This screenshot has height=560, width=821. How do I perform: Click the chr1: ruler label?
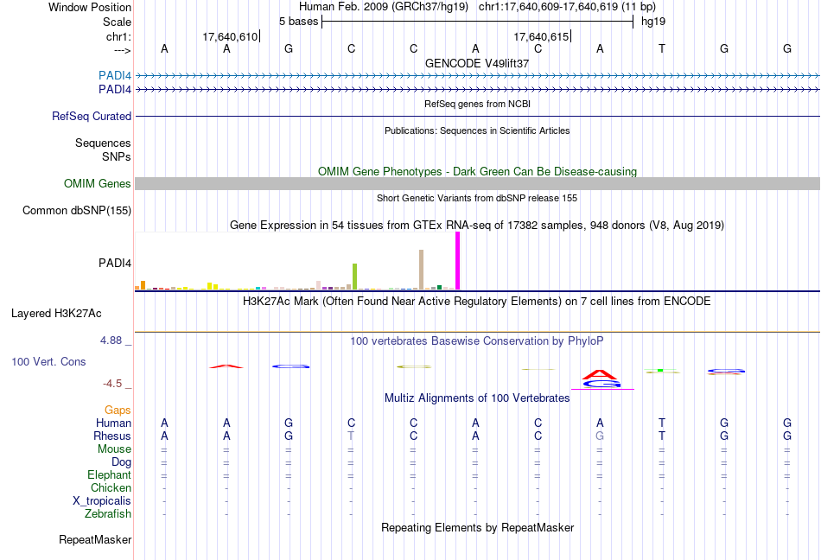118,36
